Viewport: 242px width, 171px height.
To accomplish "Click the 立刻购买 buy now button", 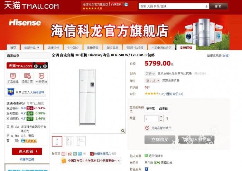I will [x=160, y=140].
